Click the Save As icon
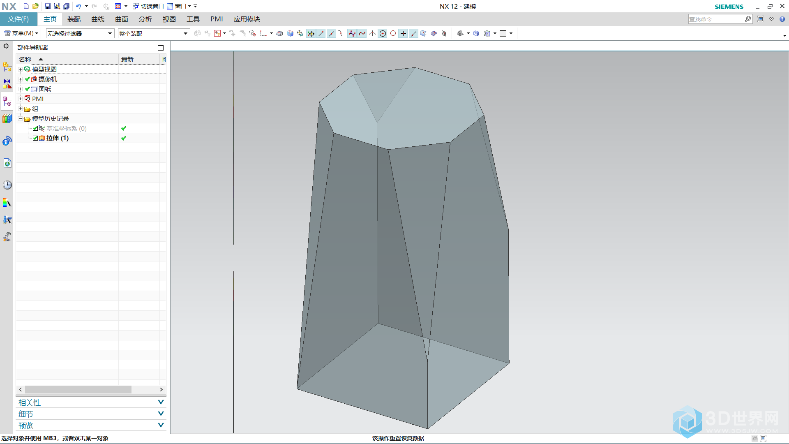 pos(57,6)
